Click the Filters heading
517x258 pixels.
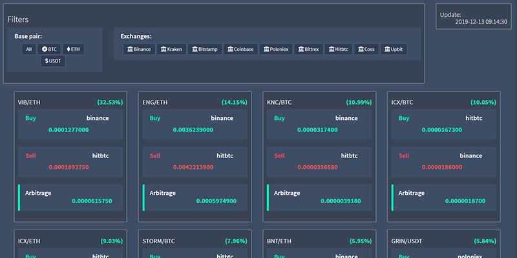[x=18, y=20]
